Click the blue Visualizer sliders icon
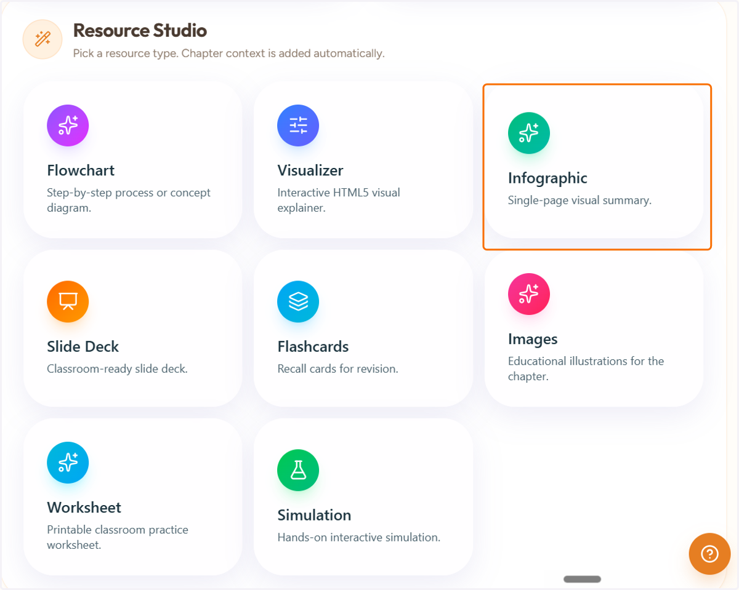Viewport: 739px width, 590px height. point(298,126)
